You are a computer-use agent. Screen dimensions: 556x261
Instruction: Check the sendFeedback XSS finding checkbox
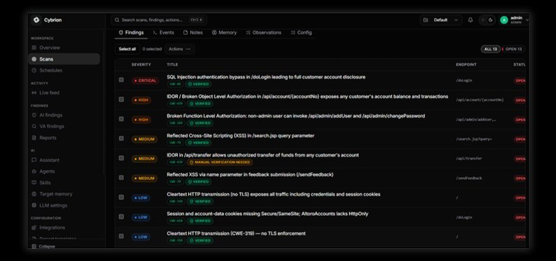[x=121, y=177]
